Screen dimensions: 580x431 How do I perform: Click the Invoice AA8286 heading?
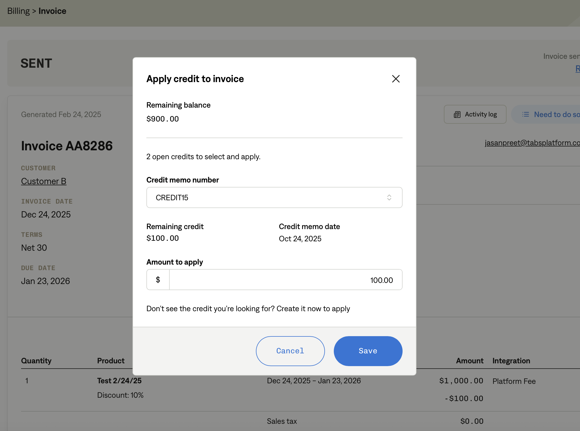point(67,146)
